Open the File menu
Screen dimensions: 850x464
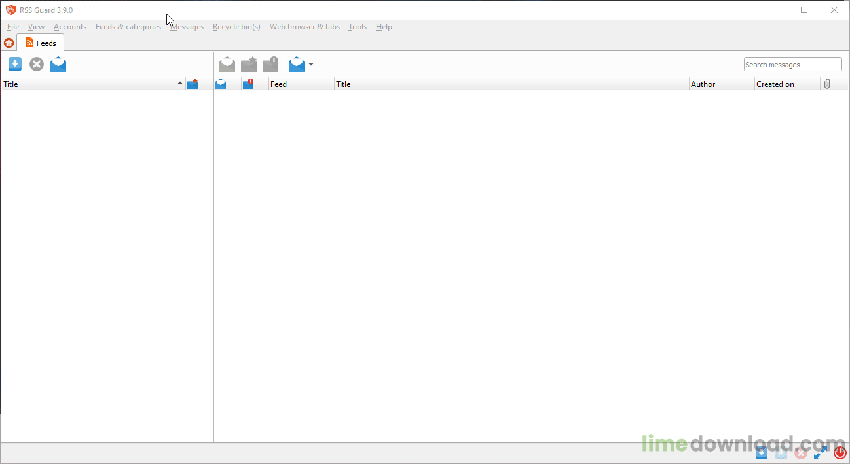pos(13,27)
